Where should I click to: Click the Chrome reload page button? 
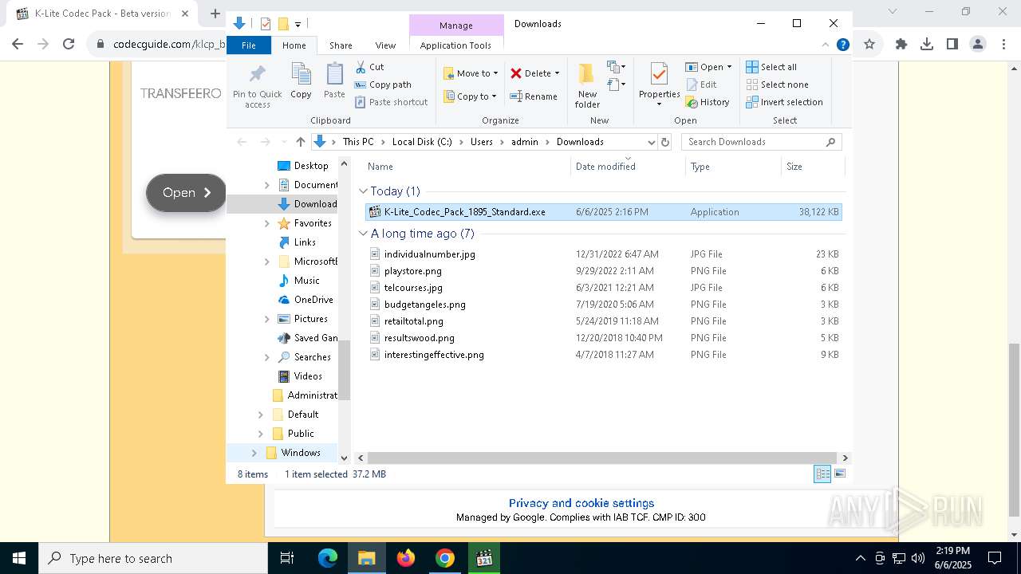[x=69, y=45]
